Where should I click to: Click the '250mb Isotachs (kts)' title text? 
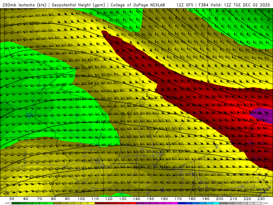click(24, 5)
